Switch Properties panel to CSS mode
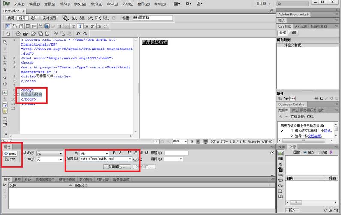Screen dimensions: 341x215 coord(9,160)
